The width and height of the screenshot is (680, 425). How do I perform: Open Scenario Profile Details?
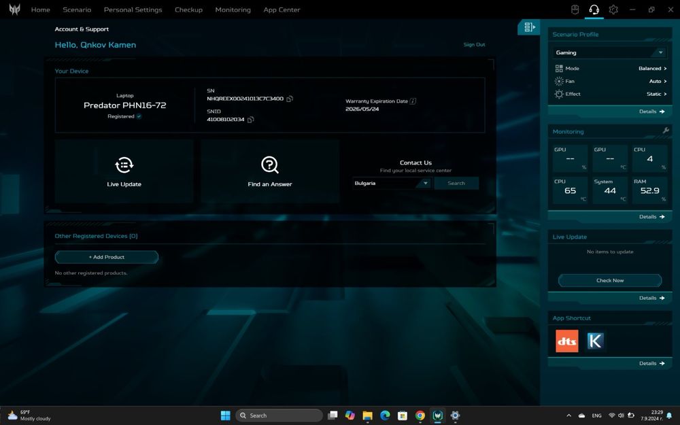tap(652, 112)
